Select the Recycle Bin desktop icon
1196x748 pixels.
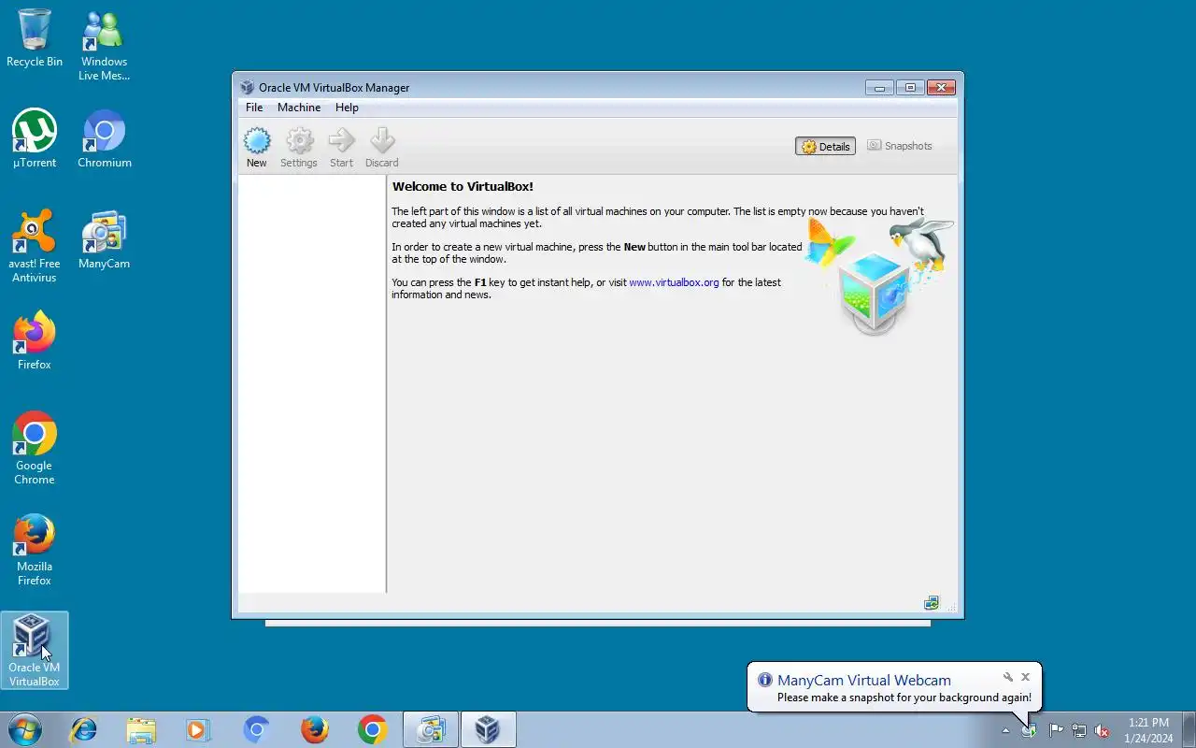35,38
